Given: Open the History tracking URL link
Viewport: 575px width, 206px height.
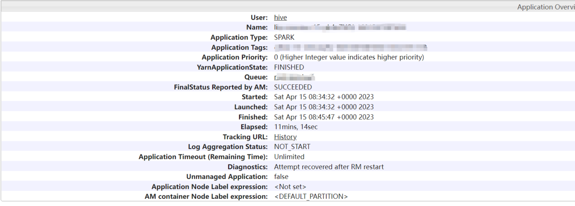Looking at the screenshot, I should click(285, 137).
